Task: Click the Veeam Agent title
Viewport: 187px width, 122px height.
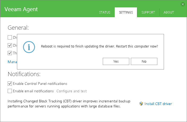Action: click(x=21, y=9)
